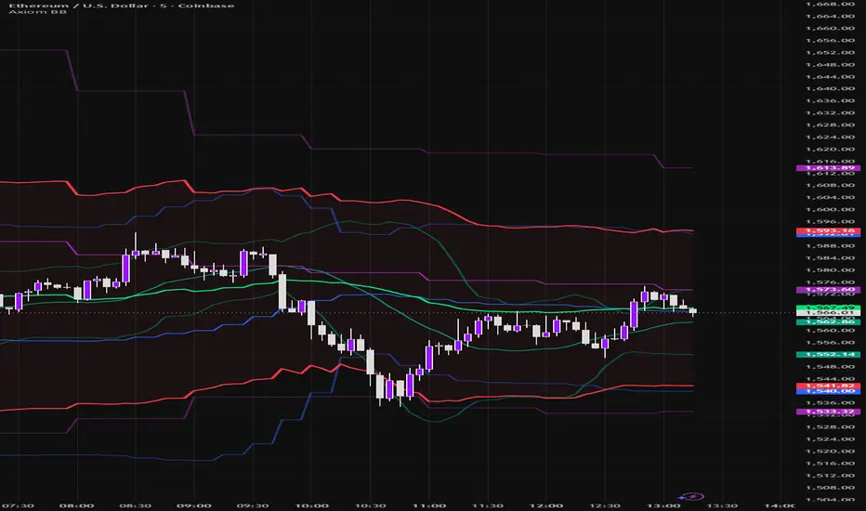Click the 11:00 time axis label
Viewport: 866px width, 511px height.
tap(429, 505)
